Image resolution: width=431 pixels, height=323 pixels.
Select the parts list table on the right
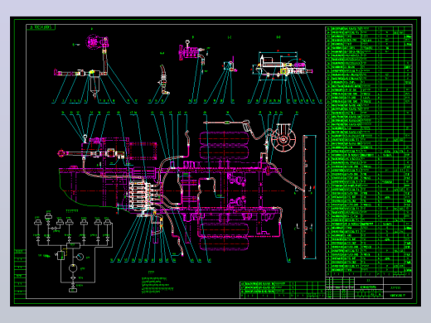pyautogui.click(x=369, y=152)
